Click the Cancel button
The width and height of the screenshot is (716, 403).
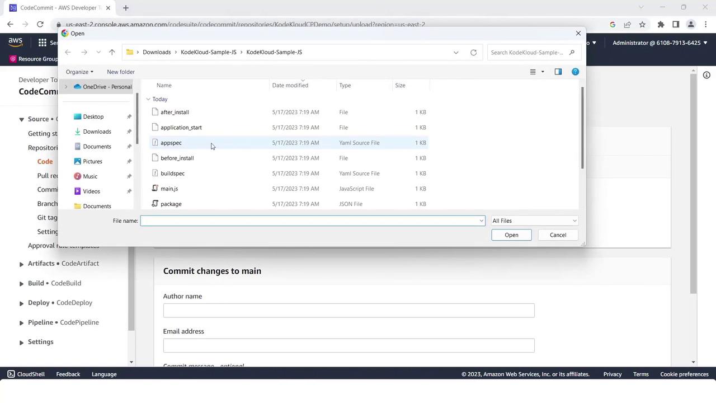(x=558, y=235)
